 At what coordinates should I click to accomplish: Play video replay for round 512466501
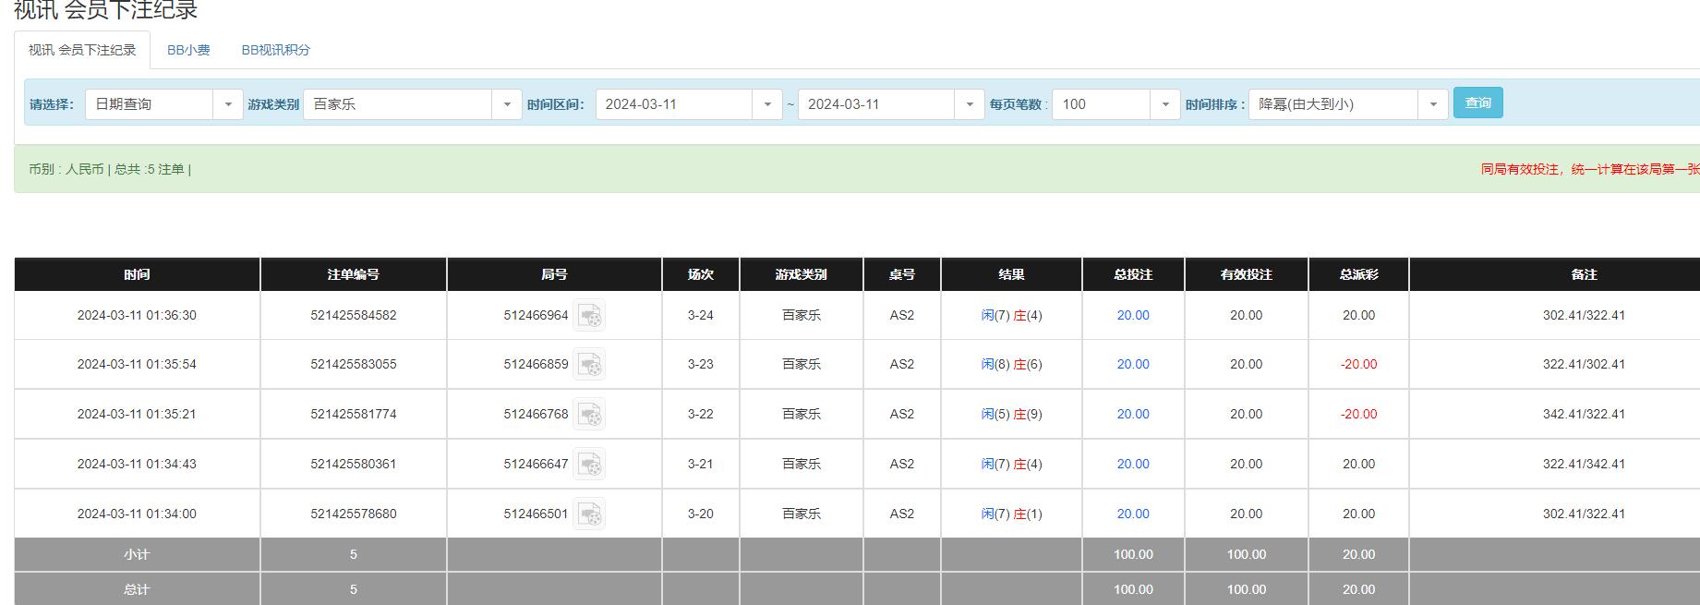[589, 514]
